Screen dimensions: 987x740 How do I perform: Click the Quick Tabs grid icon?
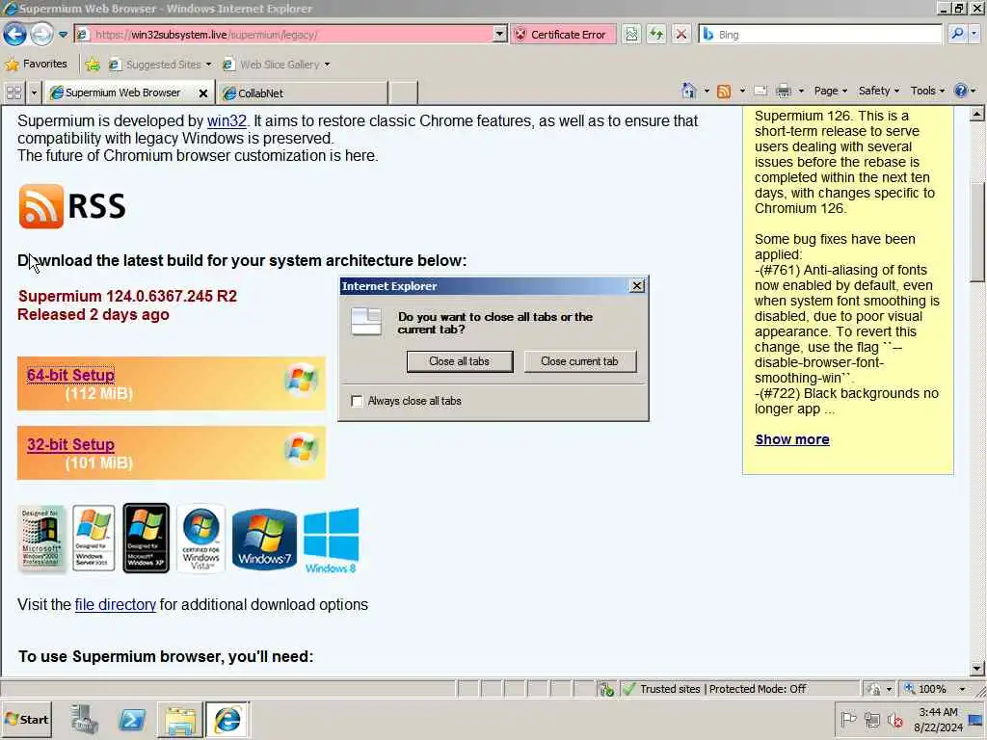(x=13, y=93)
